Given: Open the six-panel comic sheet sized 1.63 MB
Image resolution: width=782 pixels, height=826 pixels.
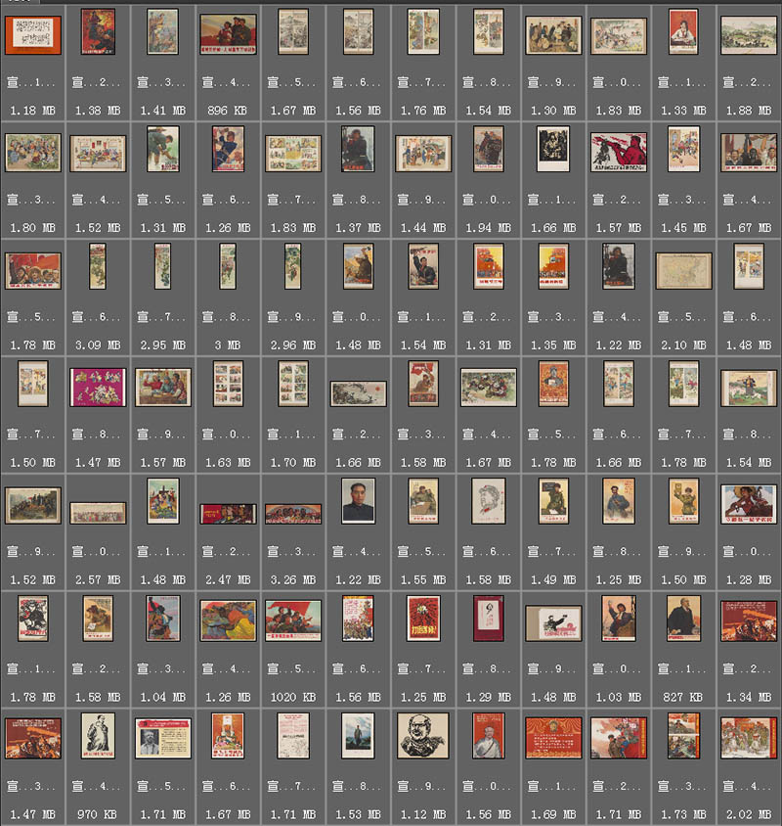Looking at the screenshot, I should point(228,384).
